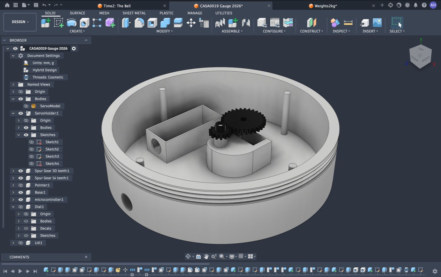441x277 pixels.
Task: Expand the microcontroller:1 component
Action: [13, 200]
